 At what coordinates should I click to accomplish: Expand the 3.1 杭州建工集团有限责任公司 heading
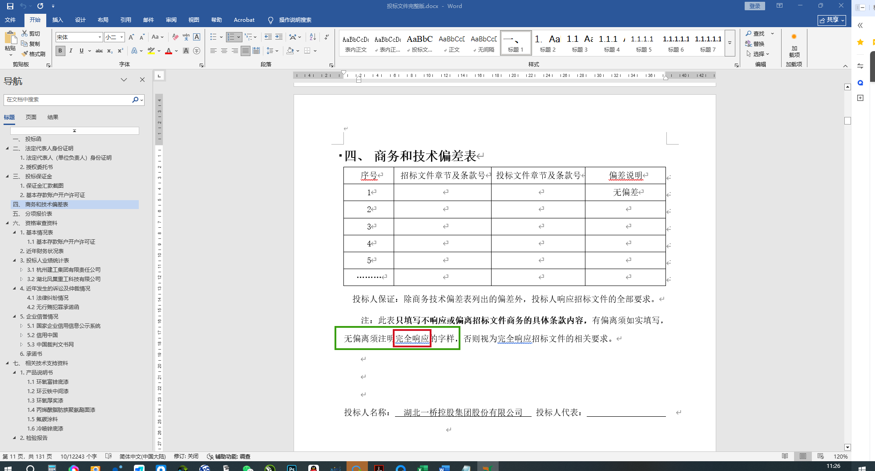[21, 270]
